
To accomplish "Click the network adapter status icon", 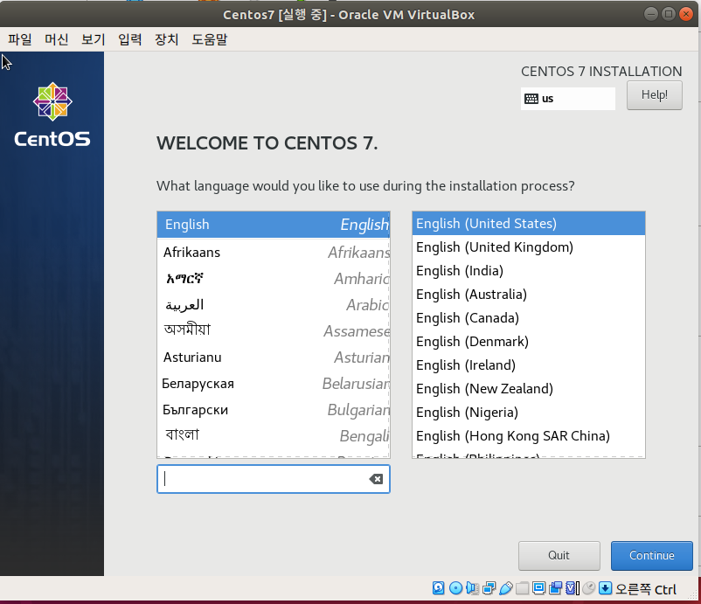I will pos(489,588).
